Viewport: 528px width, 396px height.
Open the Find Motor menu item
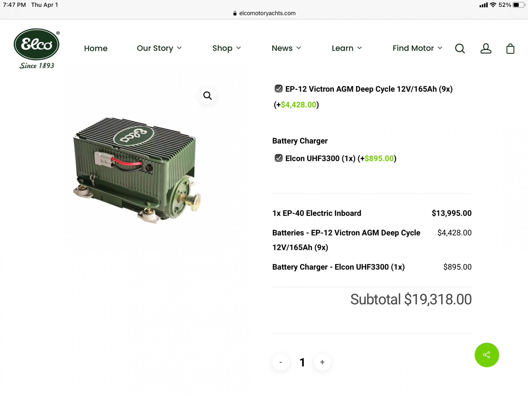click(413, 48)
